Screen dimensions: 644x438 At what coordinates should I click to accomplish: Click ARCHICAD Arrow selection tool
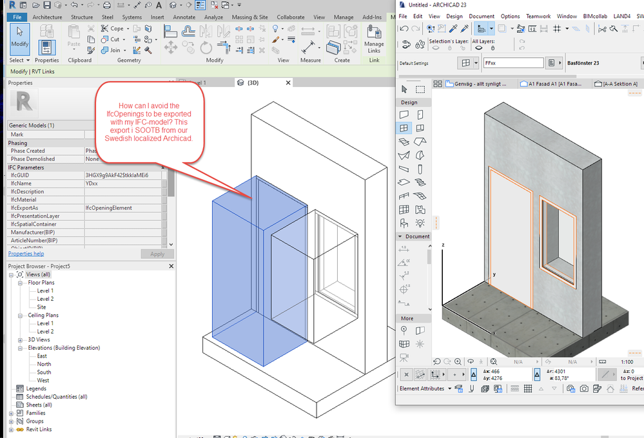[404, 89]
